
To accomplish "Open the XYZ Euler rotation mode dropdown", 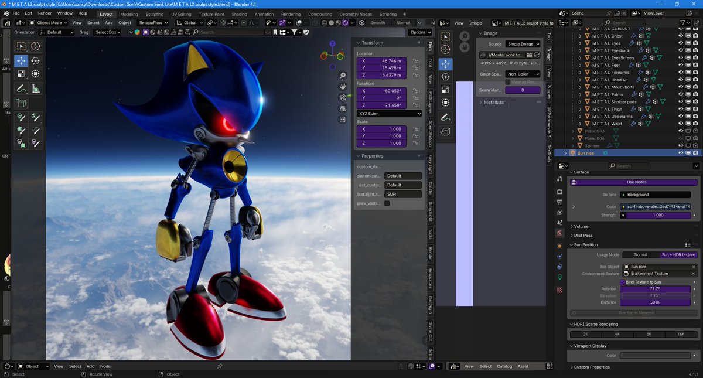I will [389, 114].
